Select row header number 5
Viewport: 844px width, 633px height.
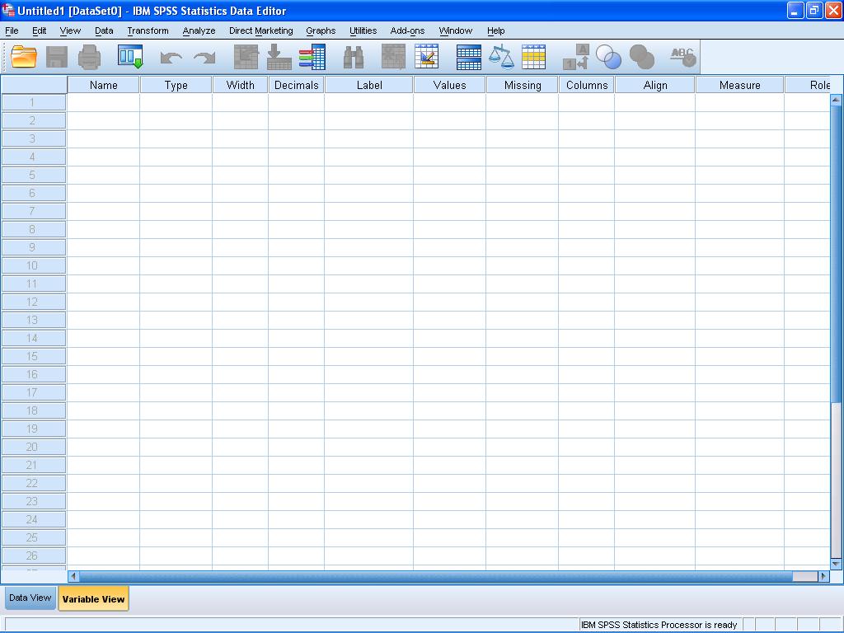click(34, 175)
